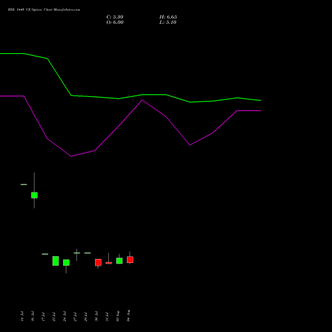Select the 29 Jul date label
The height and width of the screenshot is (332, 332).
86,317
